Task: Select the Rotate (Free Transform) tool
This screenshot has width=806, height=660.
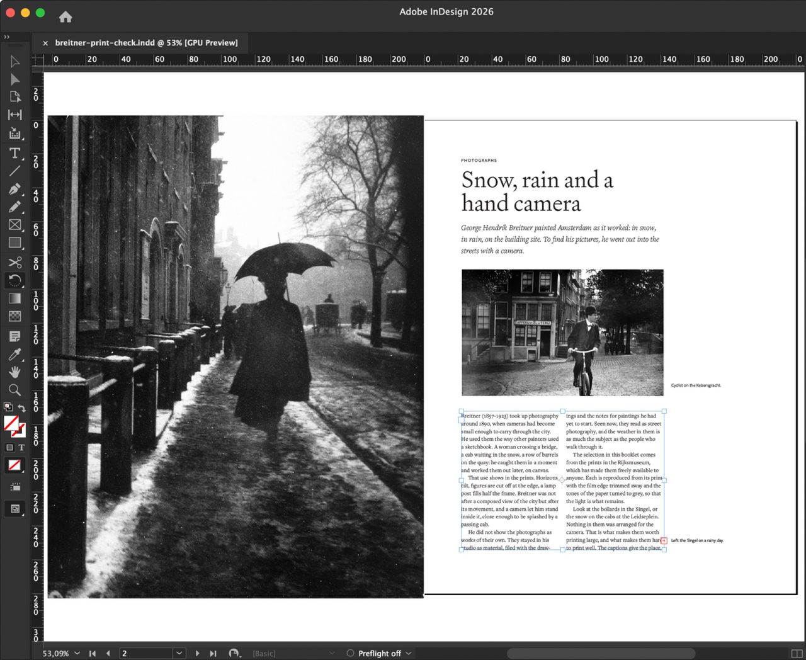Action: 15,280
